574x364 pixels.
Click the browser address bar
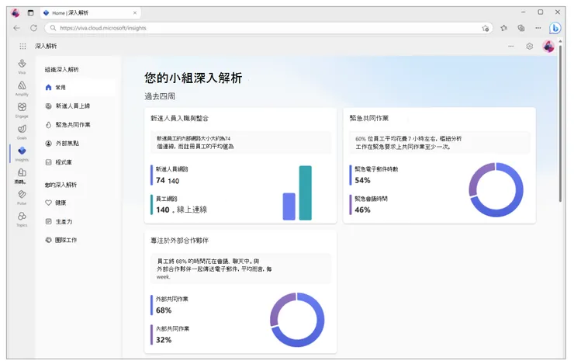[x=269, y=28]
